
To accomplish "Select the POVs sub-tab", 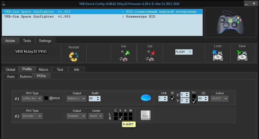I will pyautogui.click(x=41, y=76).
